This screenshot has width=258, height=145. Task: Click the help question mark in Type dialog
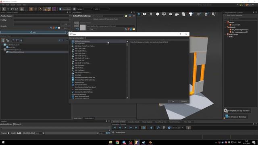[180, 34]
